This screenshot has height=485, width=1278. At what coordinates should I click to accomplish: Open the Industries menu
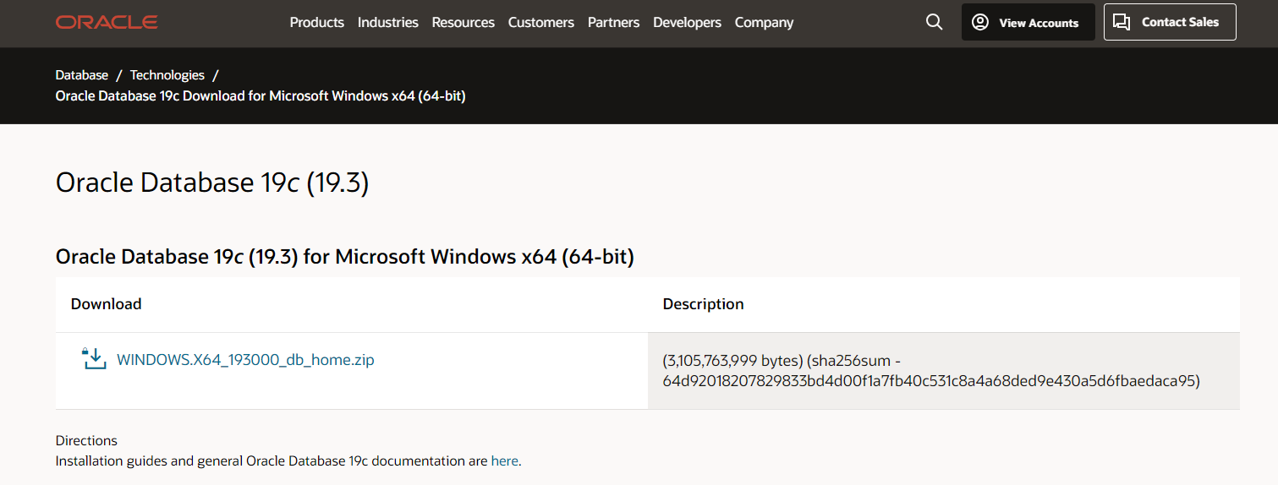coord(387,23)
